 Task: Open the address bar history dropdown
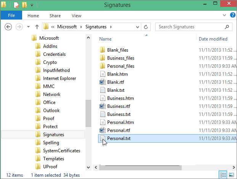137,27
